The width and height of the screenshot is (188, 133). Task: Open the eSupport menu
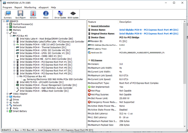43,7
